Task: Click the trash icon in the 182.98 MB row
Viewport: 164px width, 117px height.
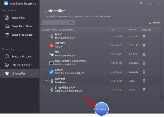Action: pyautogui.click(x=144, y=63)
